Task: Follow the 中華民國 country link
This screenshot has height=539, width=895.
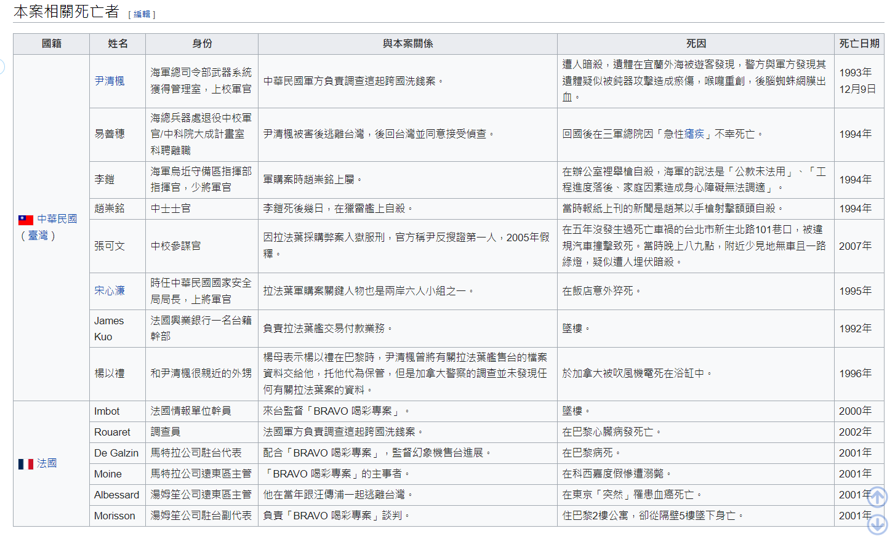Action: [57, 219]
